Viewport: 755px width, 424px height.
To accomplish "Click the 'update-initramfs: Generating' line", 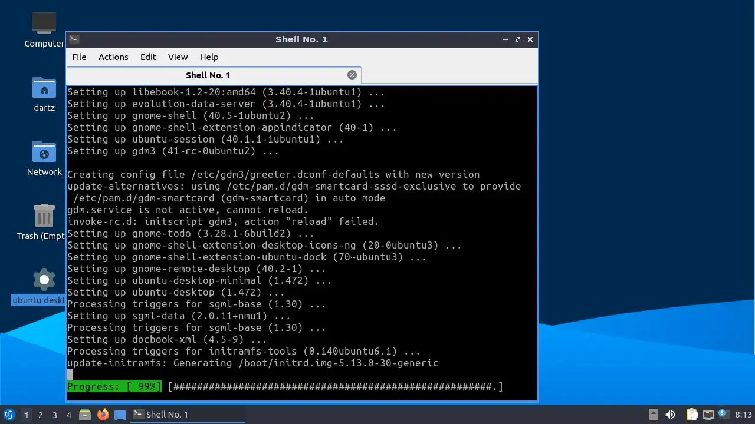I will 252,363.
